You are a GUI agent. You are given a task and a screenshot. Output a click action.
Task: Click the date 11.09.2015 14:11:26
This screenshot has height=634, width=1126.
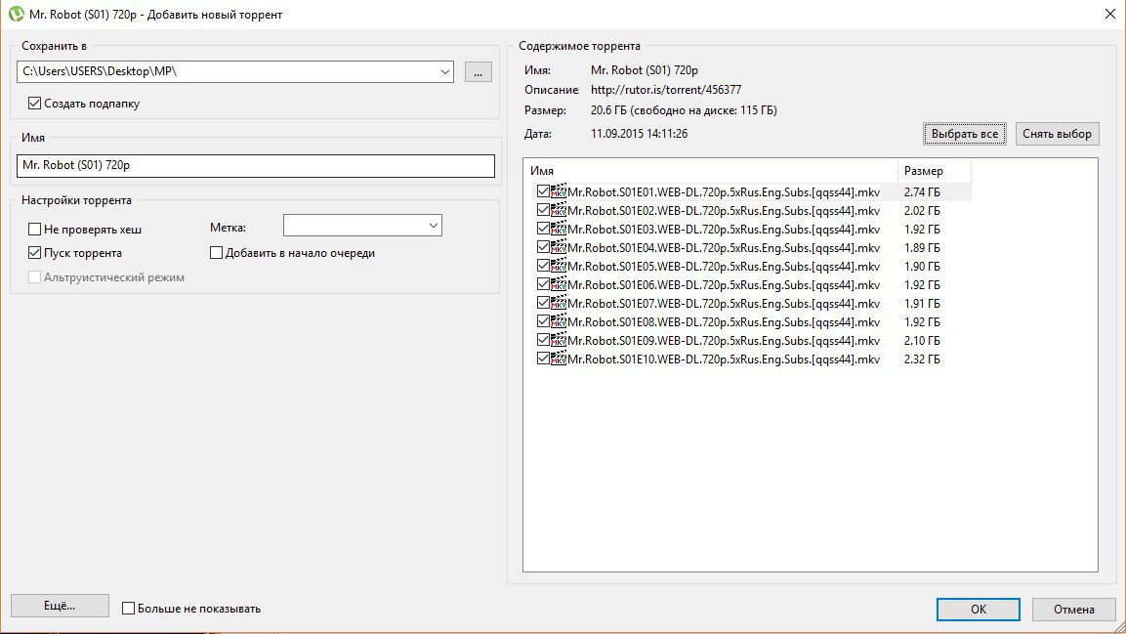coord(639,134)
